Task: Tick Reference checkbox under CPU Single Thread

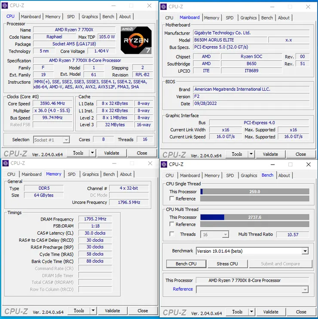Action: point(172,199)
